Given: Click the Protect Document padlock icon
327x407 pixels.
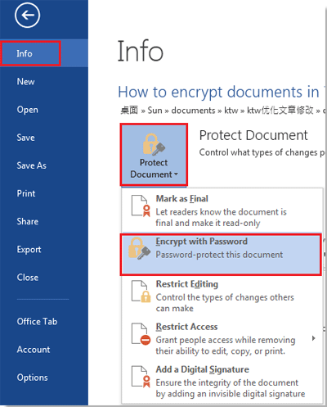Looking at the screenshot, I should [154, 144].
